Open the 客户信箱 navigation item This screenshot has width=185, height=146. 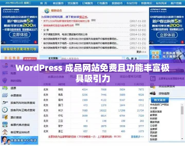[176, 3]
